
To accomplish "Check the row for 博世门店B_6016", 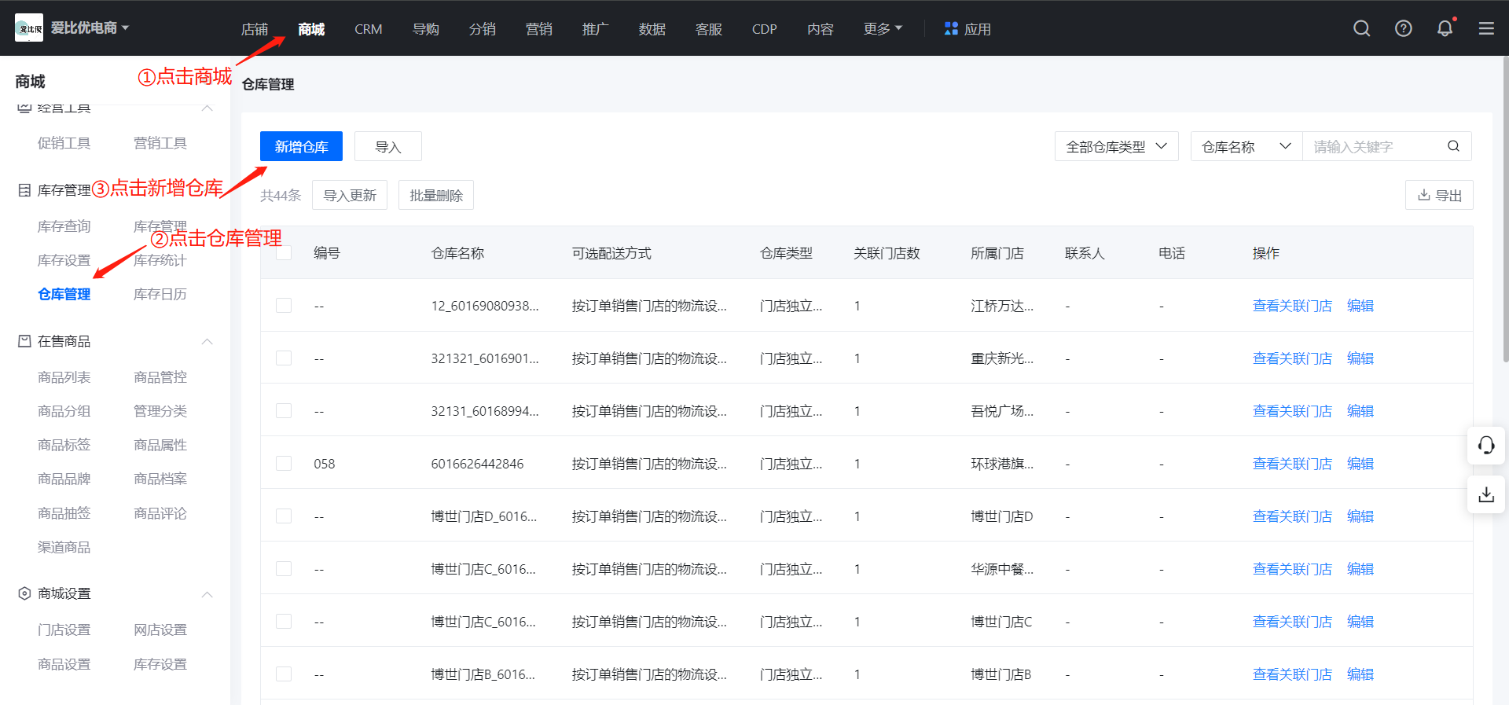I will pyautogui.click(x=284, y=674).
